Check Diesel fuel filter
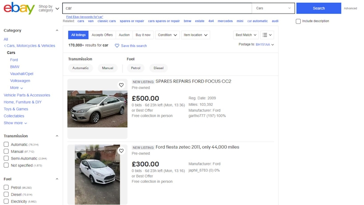 [6, 194]
